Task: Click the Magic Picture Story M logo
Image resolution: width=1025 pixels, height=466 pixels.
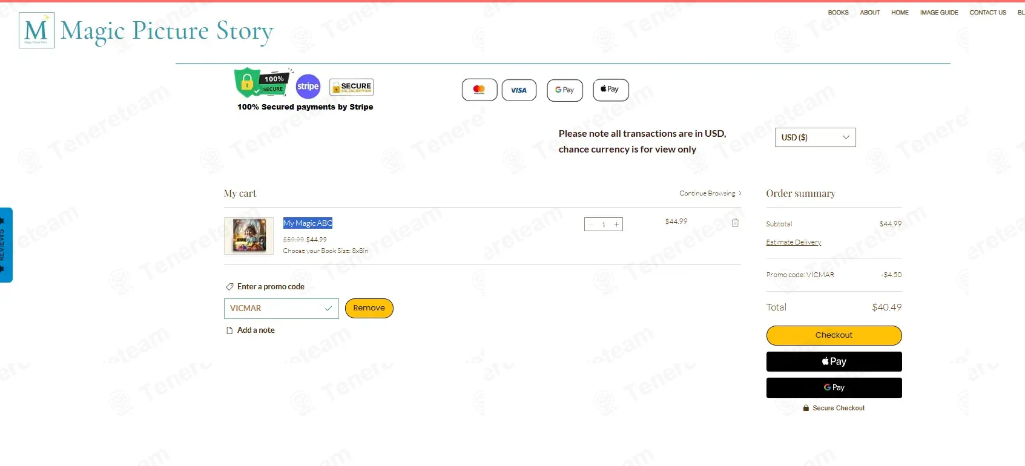Action: [x=36, y=30]
